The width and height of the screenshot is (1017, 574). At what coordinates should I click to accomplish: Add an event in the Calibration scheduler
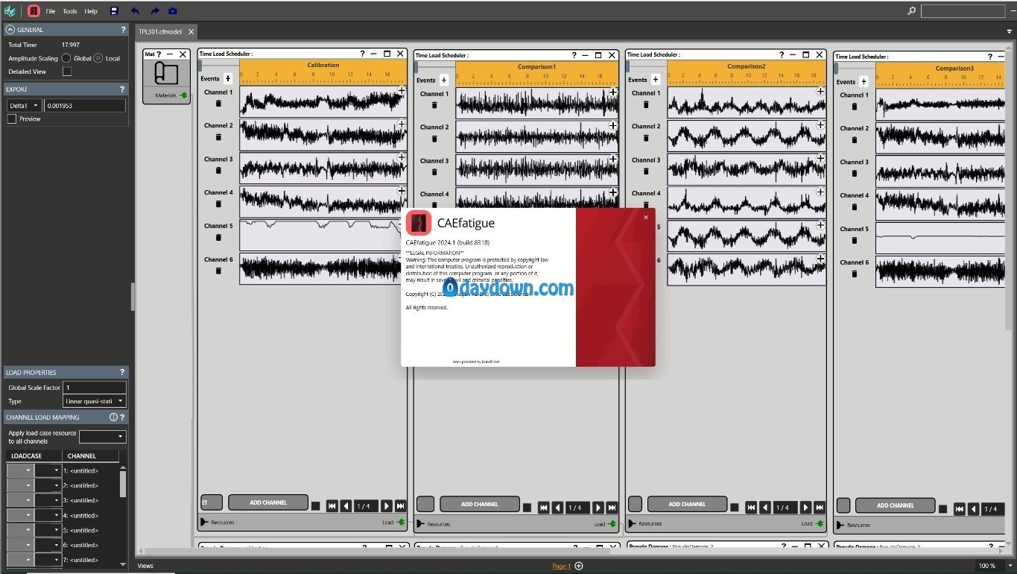click(228, 78)
